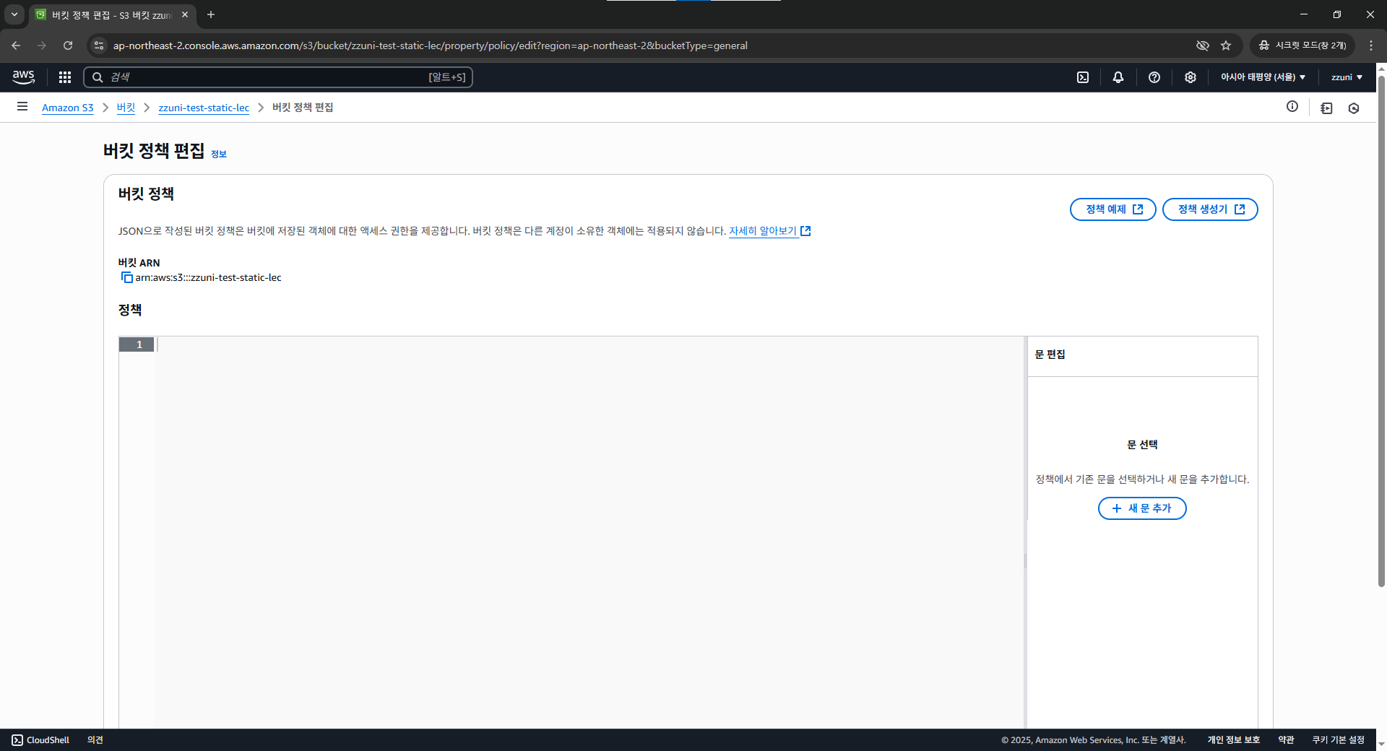Click the 새 문 추가 button
The width and height of the screenshot is (1387, 751).
pos(1142,508)
